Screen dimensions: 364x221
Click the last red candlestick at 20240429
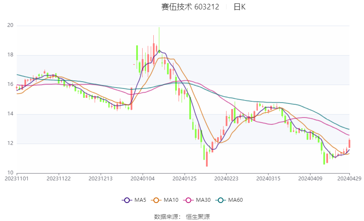349,143
